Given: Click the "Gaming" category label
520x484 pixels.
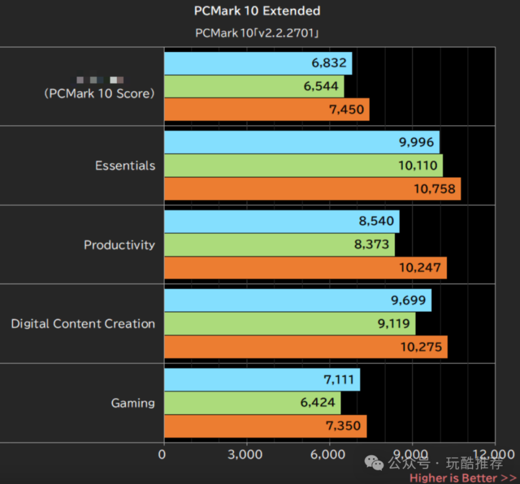Looking at the screenshot, I should [133, 403].
